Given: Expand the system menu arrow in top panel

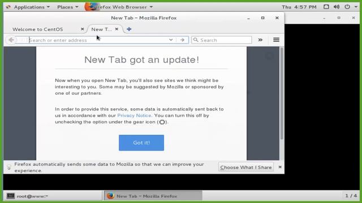Looking at the screenshot, I should click(356, 7).
